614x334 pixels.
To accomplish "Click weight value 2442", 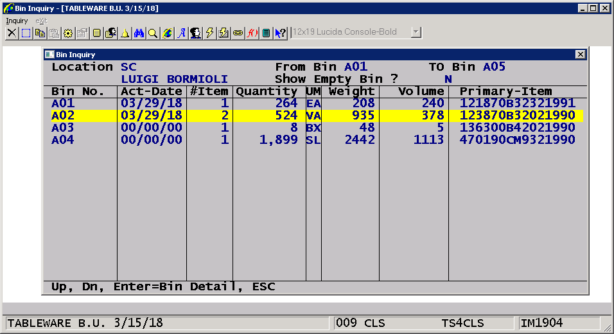I will point(360,140).
